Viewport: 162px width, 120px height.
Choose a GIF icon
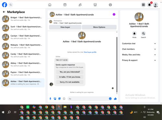click(64, 99)
